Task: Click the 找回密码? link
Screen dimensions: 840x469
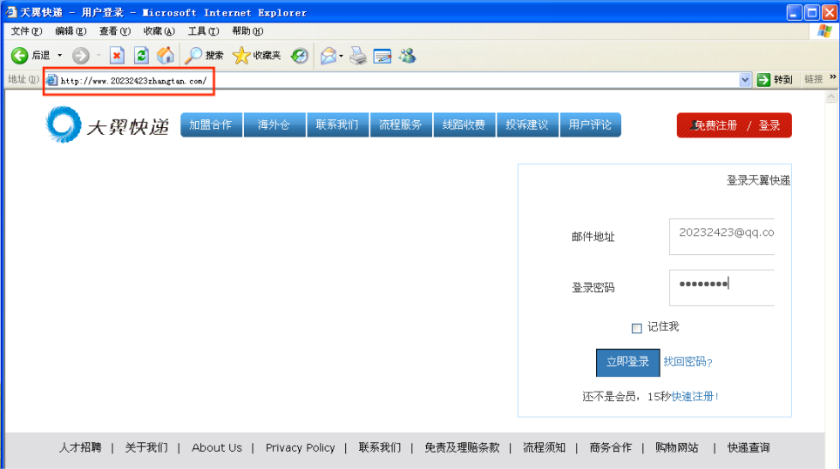Action: coord(688,362)
